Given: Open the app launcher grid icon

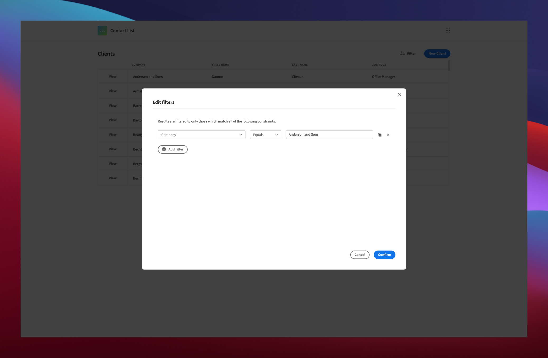Looking at the screenshot, I should (x=448, y=31).
